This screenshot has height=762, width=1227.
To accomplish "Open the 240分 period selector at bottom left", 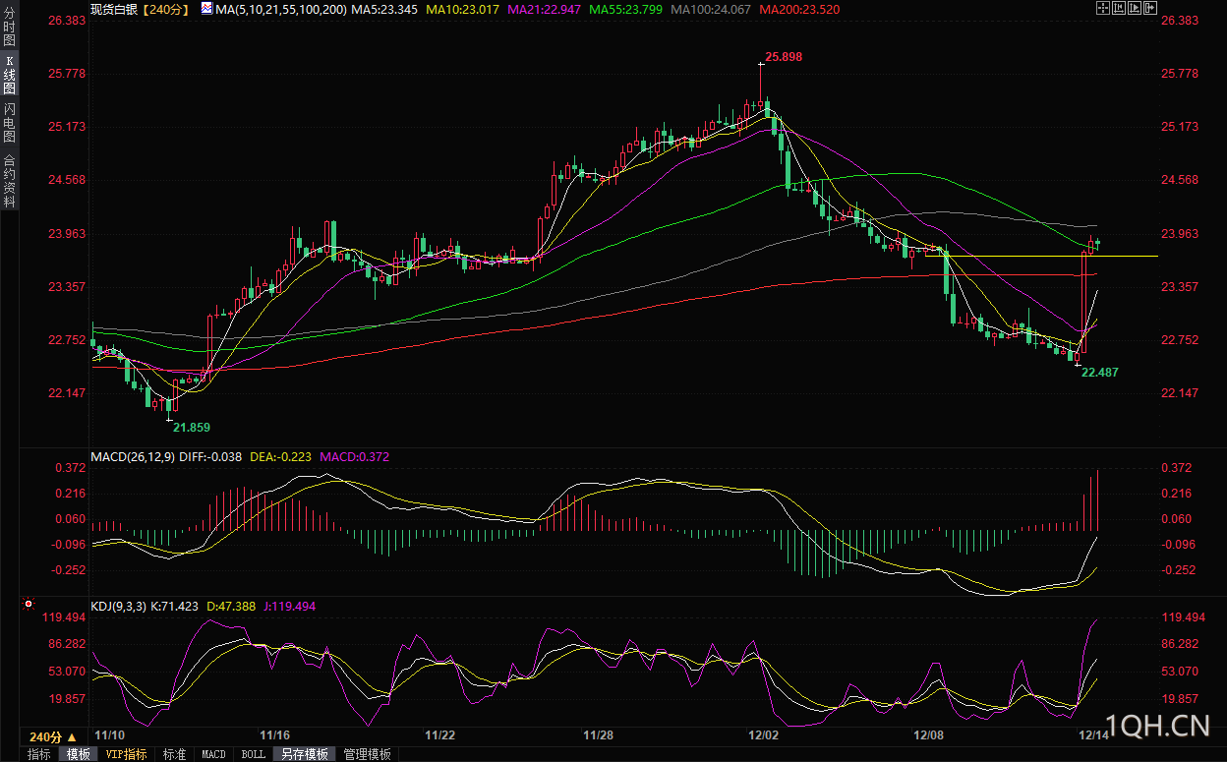I will pos(52,736).
